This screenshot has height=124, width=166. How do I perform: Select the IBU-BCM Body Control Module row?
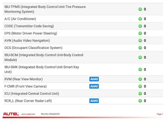tap(83, 57)
